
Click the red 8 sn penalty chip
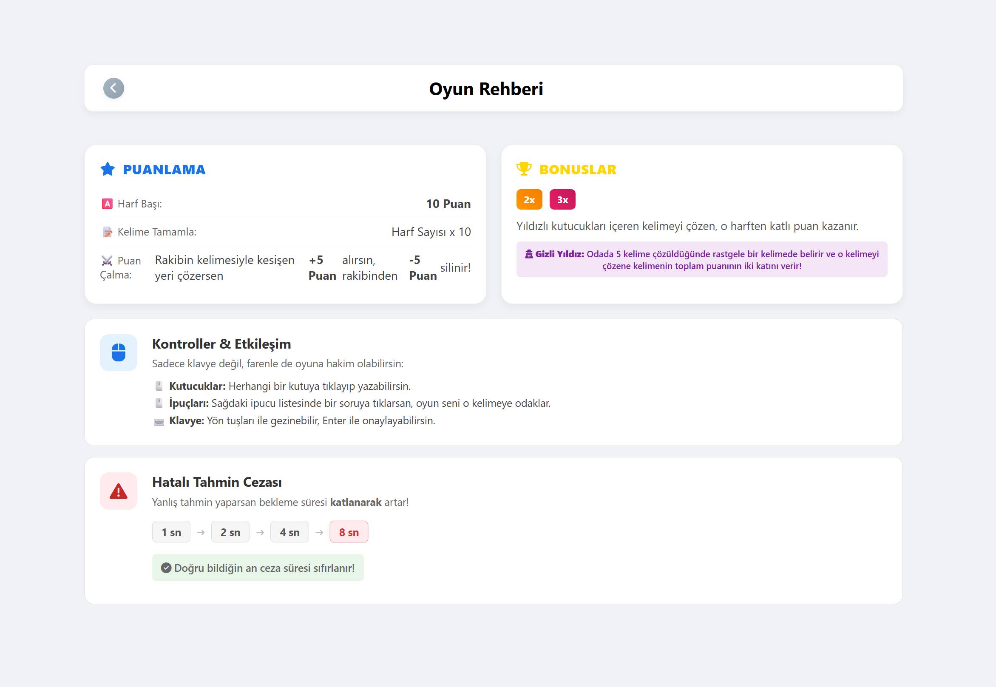tap(349, 532)
